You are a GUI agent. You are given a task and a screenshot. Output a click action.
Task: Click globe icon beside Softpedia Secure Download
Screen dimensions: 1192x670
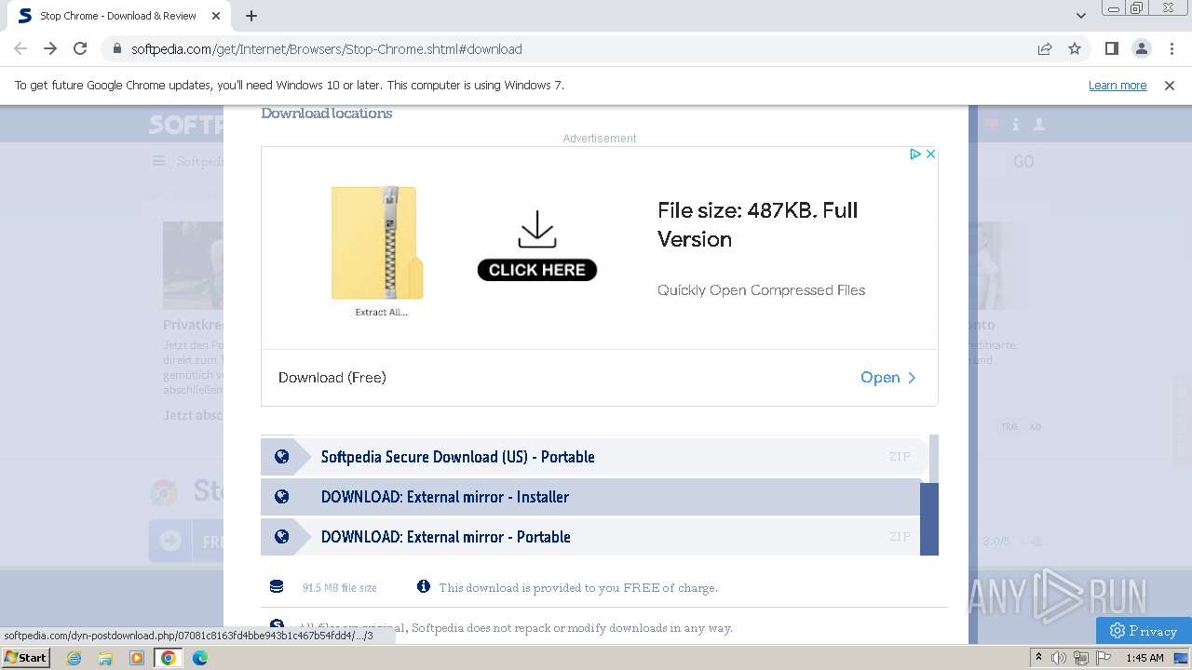coord(281,457)
